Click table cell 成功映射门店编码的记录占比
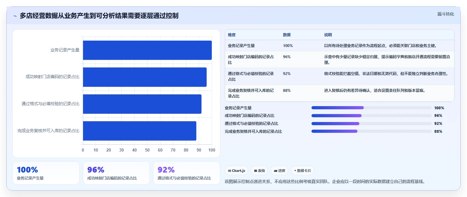This screenshot has height=197, width=467. [251, 59]
